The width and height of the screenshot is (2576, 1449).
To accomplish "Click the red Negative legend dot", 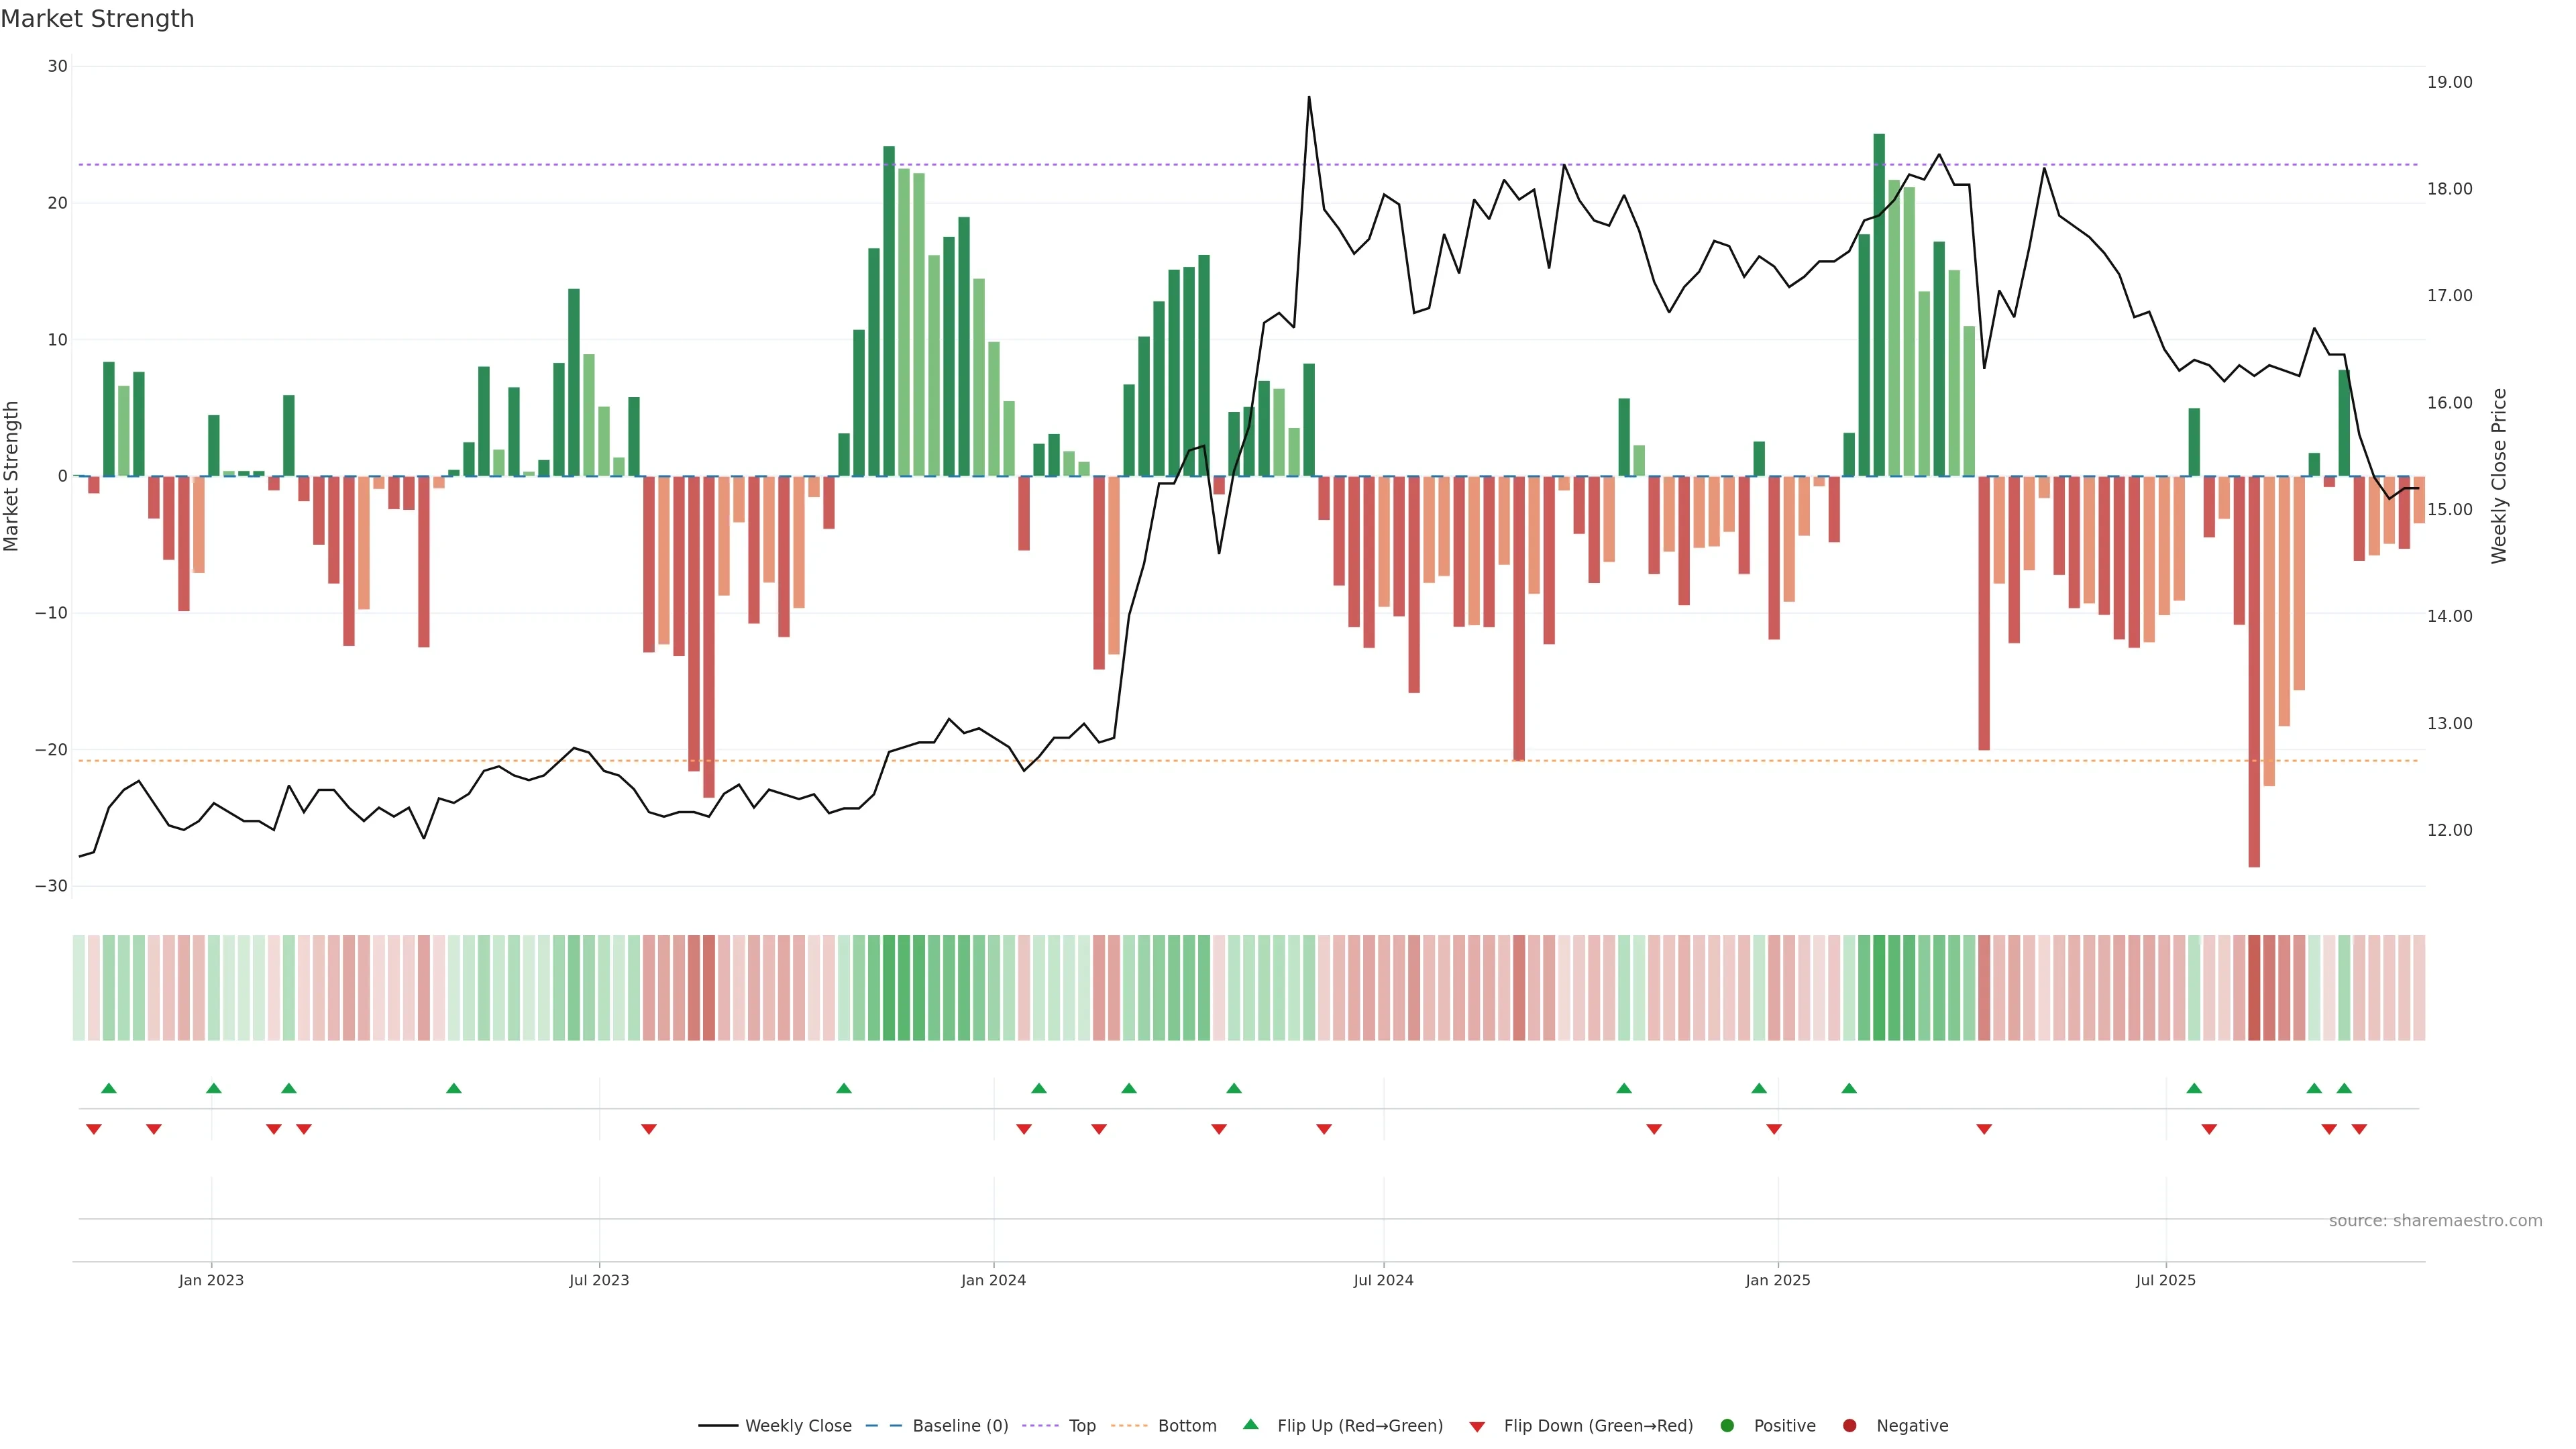I will [1849, 1426].
